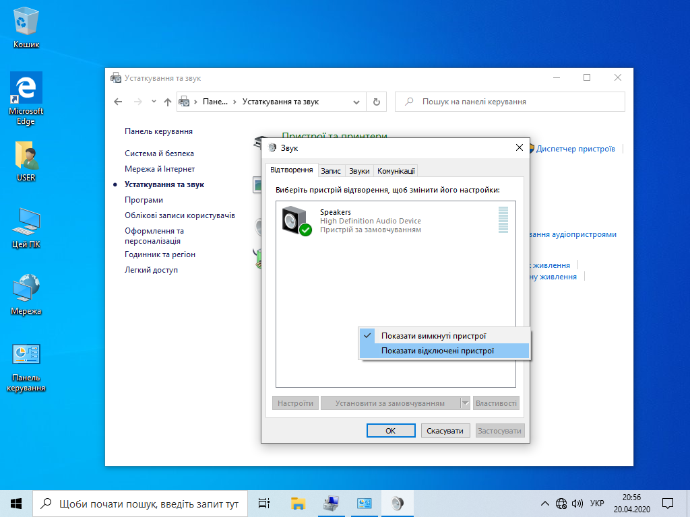This screenshot has width=690, height=517.
Task: Click the volume speaker tray icon
Action: coord(577,504)
